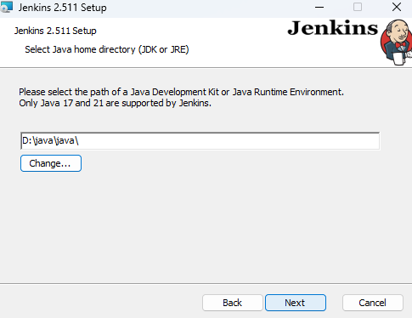Viewport: 412px width, 318px height.
Task: Cancel the Jenkins installation
Action: [x=373, y=303]
